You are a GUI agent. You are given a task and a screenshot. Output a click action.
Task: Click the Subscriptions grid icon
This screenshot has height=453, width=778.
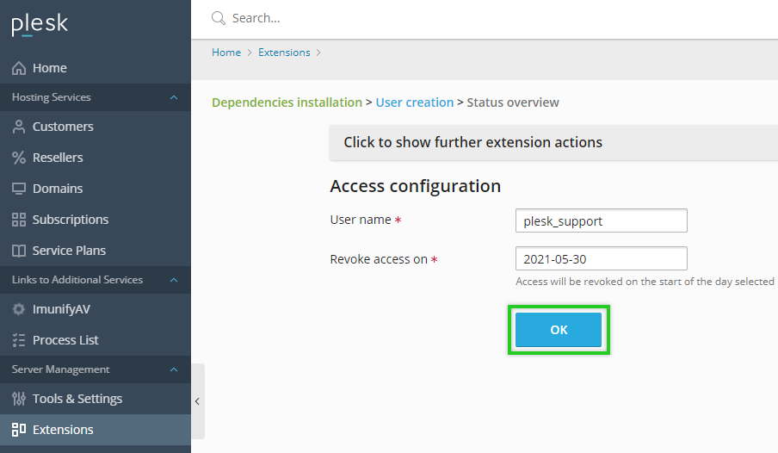point(19,220)
